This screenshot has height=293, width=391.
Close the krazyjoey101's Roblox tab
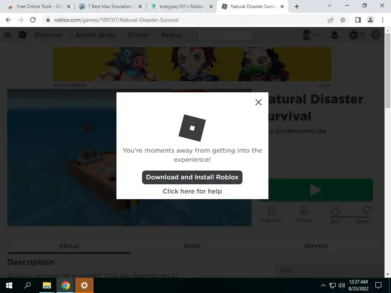211,7
